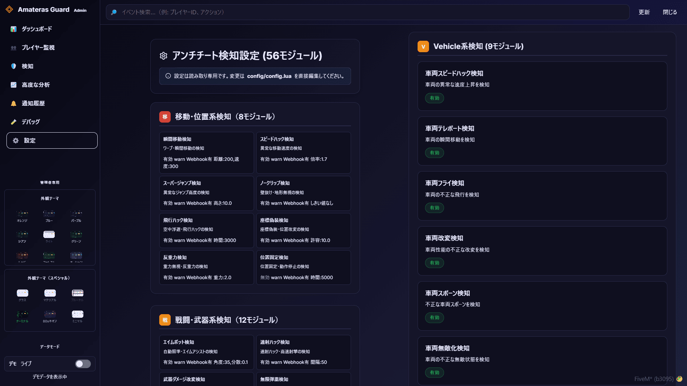This screenshot has height=386, width=687.
Task: Click 有効 badge under 車両スポーン検知
Action: click(x=434, y=317)
